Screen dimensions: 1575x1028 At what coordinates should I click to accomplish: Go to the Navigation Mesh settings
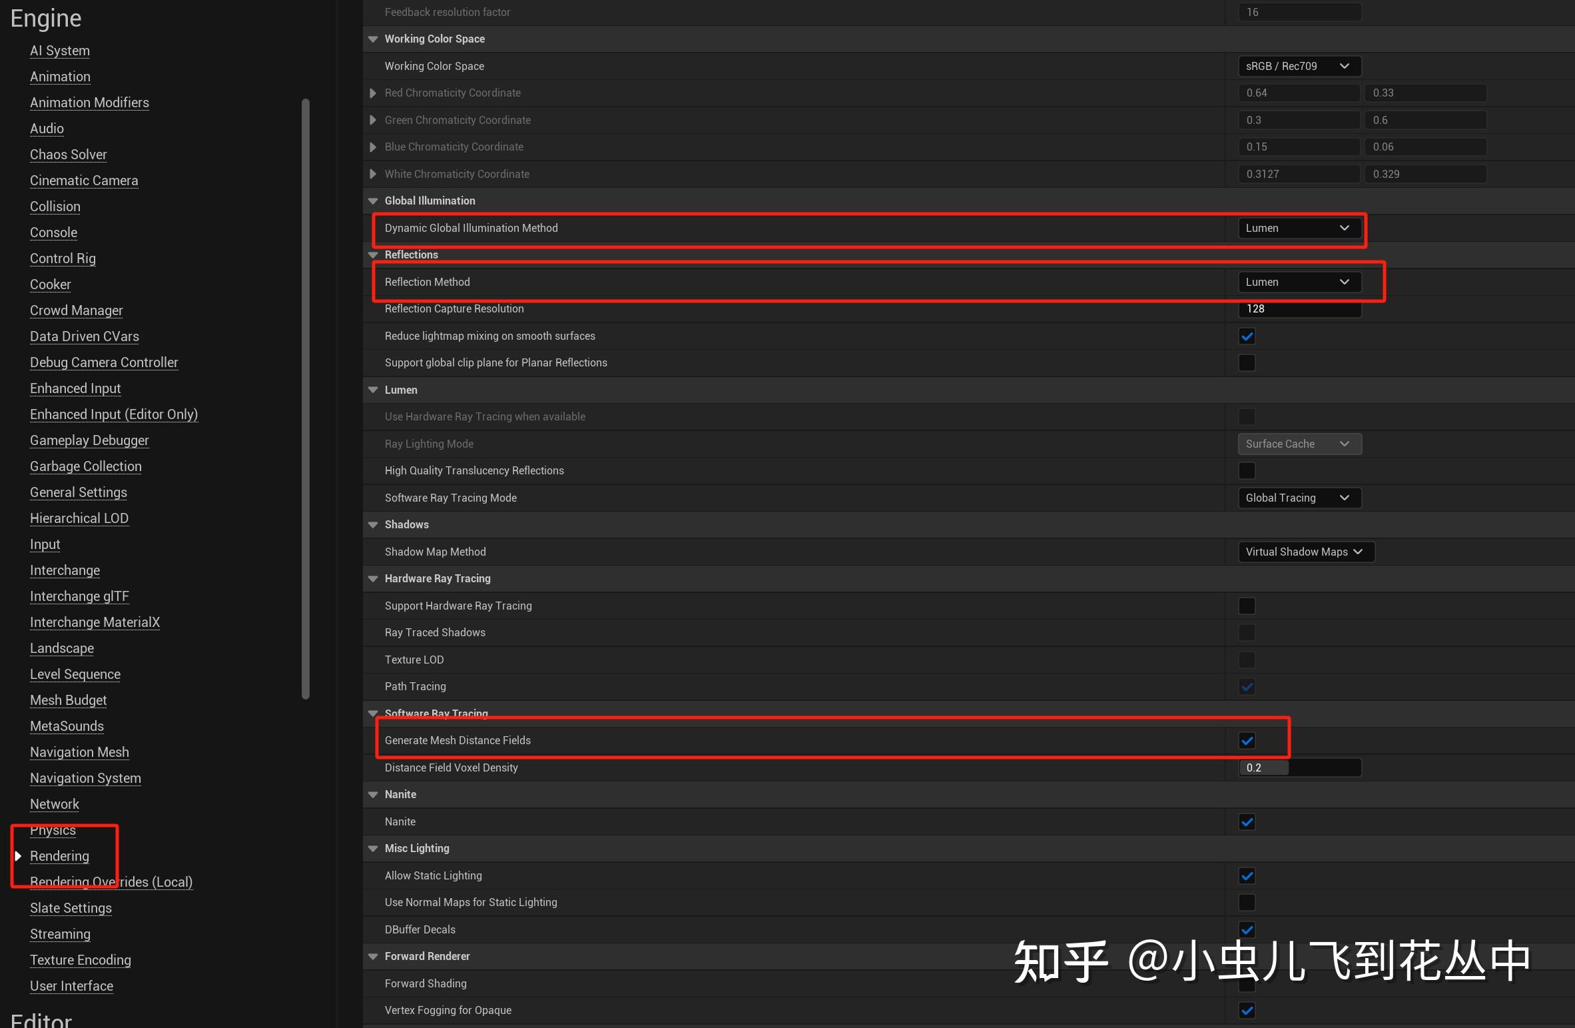[x=79, y=752]
